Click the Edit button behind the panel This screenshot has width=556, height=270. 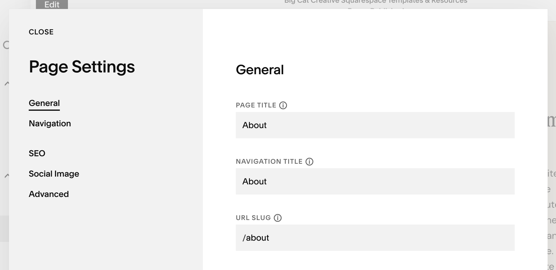(52, 4)
